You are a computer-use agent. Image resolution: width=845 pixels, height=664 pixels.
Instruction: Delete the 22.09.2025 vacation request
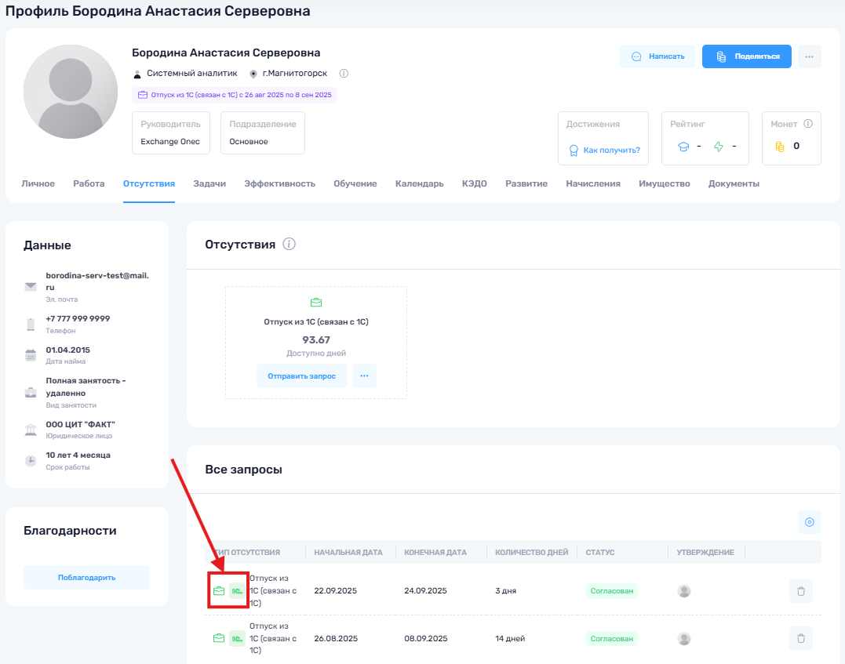click(x=800, y=591)
